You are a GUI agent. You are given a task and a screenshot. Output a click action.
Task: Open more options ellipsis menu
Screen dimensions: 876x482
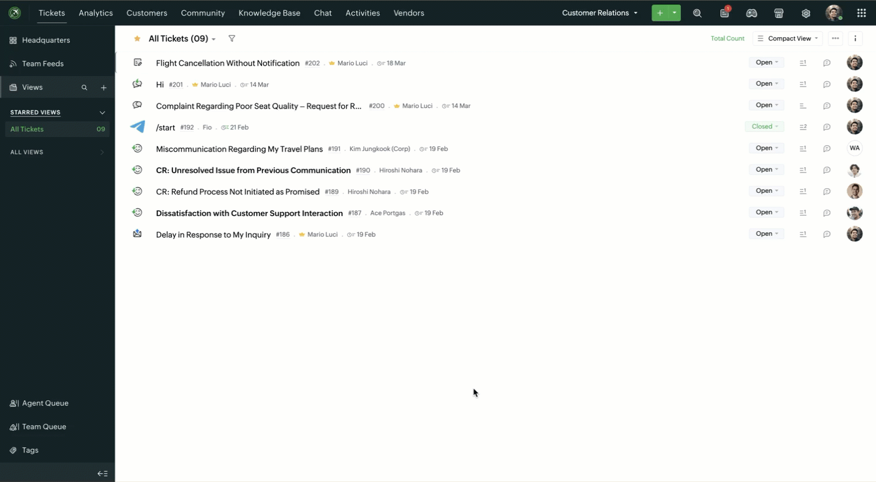[835, 38]
